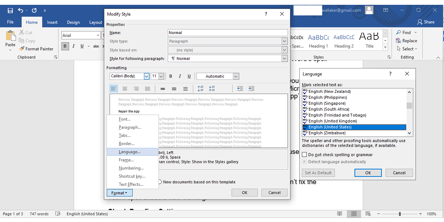Image resolution: width=444 pixels, height=222 pixels.
Task: Click the Increase Indent icon in dialog
Action: (251, 89)
